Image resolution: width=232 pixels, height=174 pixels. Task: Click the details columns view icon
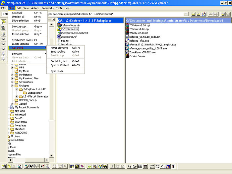[x=145, y=166]
